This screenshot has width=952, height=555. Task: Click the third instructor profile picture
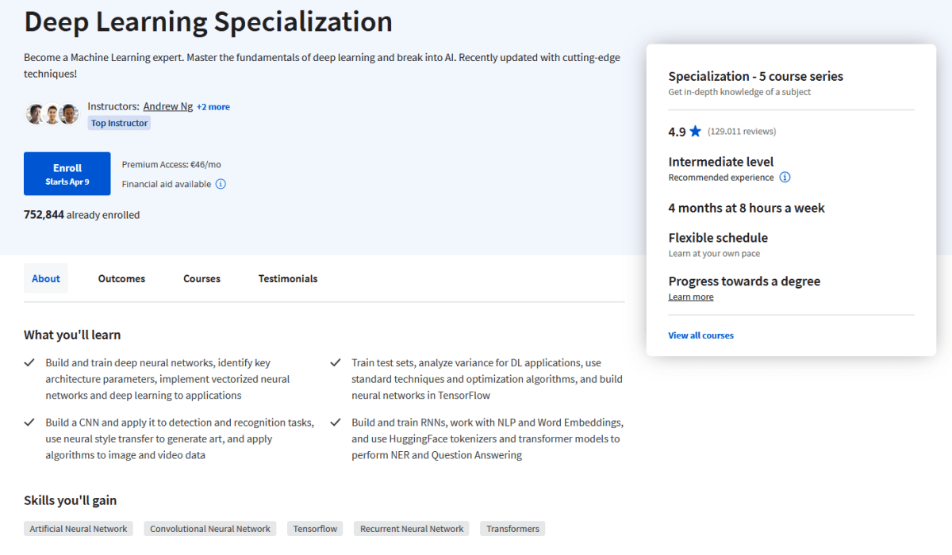pos(68,113)
